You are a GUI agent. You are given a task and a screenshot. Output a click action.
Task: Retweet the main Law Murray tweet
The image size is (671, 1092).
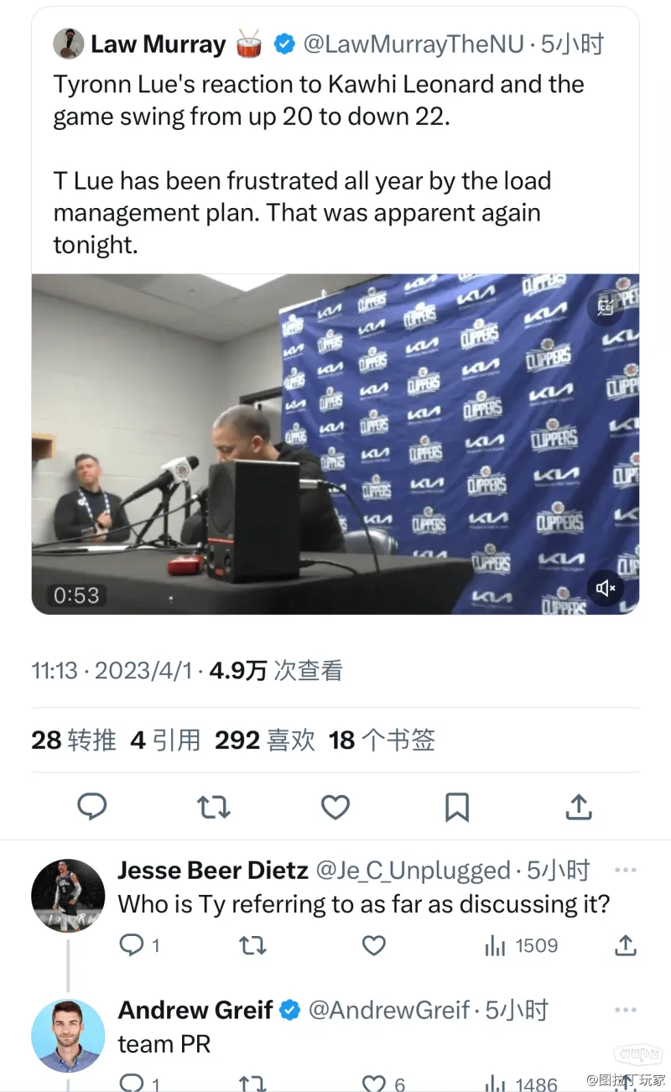point(213,807)
